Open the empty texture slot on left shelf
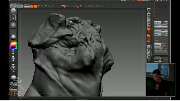The width and height of the screenshot is (180, 101). pyautogui.click(x=13, y=31)
